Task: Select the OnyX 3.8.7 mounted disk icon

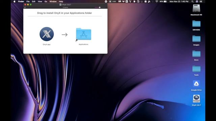Action: tap(196, 98)
